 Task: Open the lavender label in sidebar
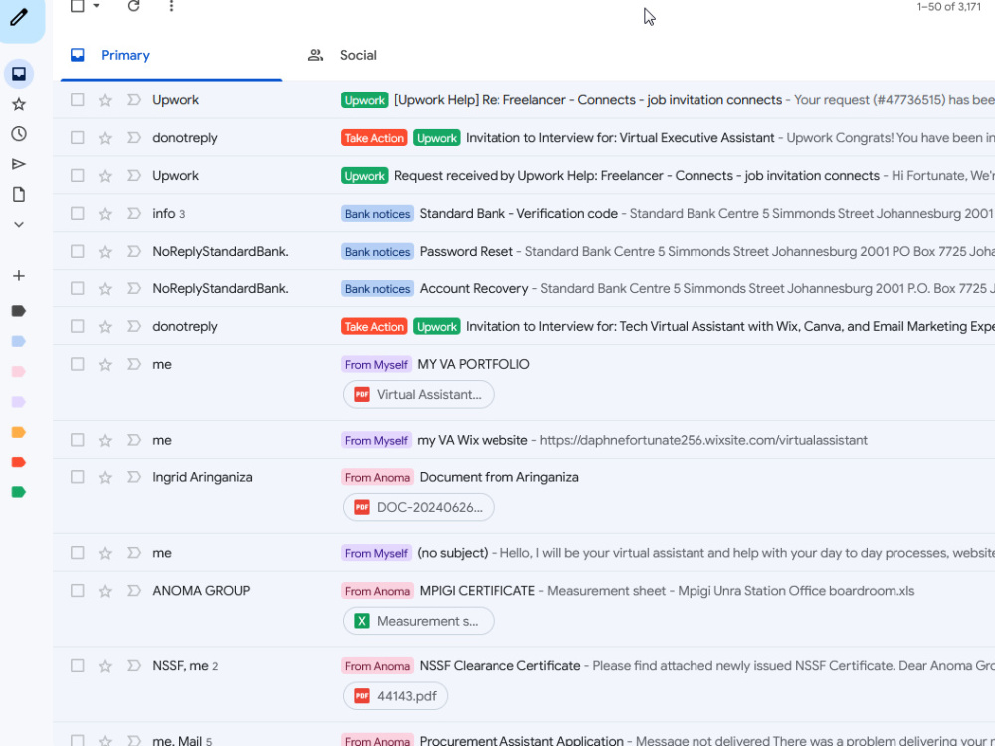18,402
